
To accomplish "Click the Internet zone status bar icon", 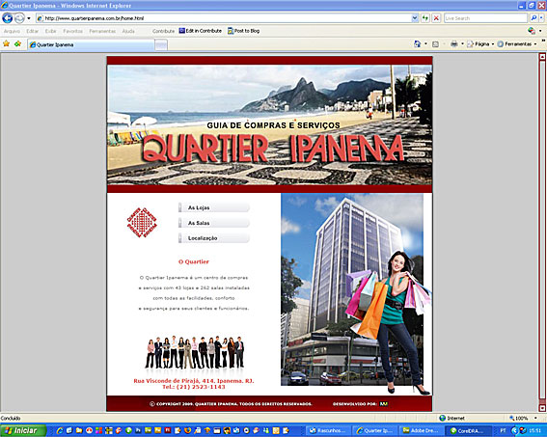I will click(x=443, y=418).
